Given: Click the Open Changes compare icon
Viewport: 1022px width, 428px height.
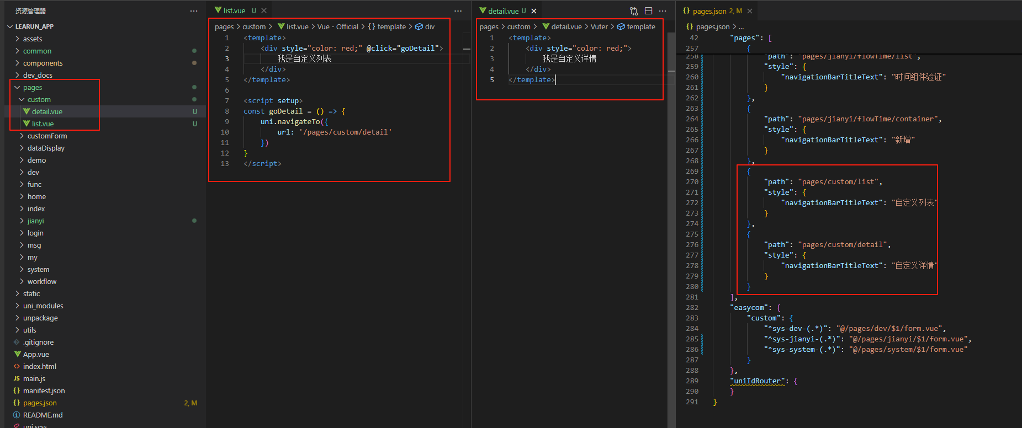Looking at the screenshot, I should pos(634,11).
